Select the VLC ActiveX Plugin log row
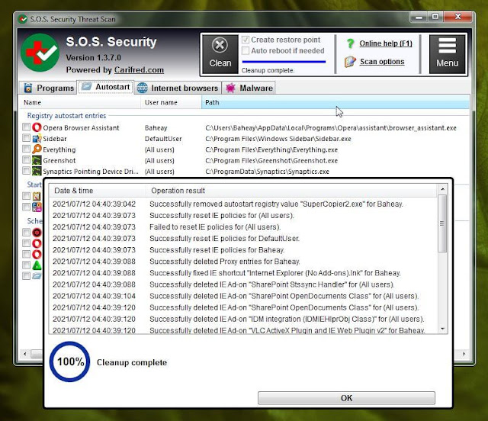488x421 pixels. pos(243,330)
